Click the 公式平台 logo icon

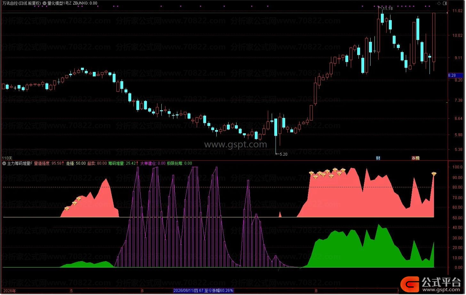410,283
